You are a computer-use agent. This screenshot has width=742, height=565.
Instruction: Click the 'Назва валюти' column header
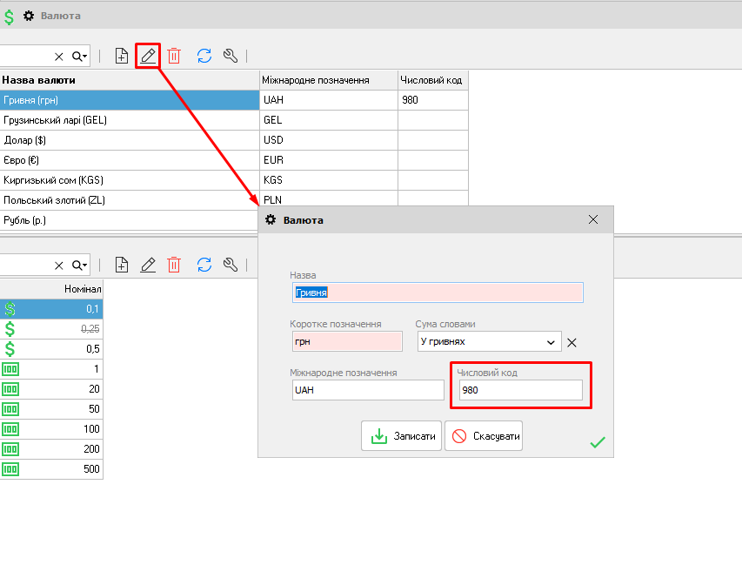click(130, 80)
